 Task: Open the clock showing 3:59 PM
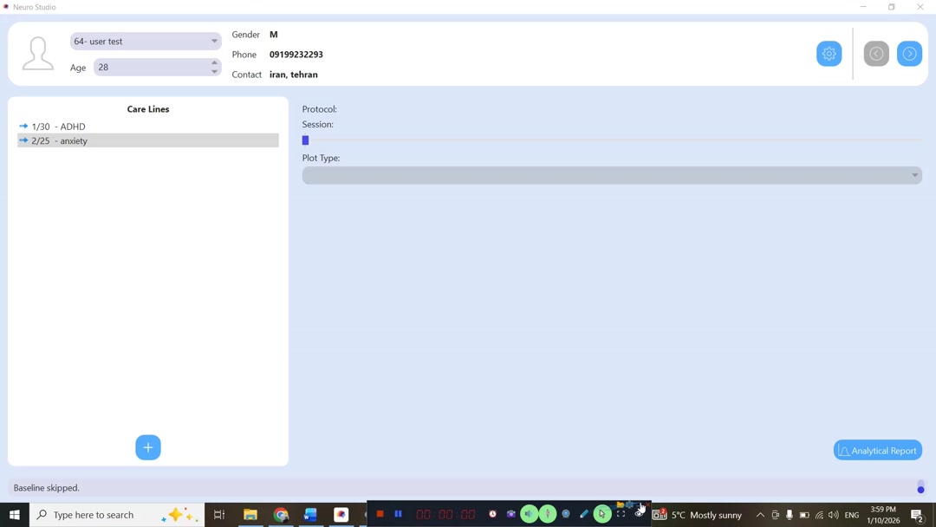point(883,515)
